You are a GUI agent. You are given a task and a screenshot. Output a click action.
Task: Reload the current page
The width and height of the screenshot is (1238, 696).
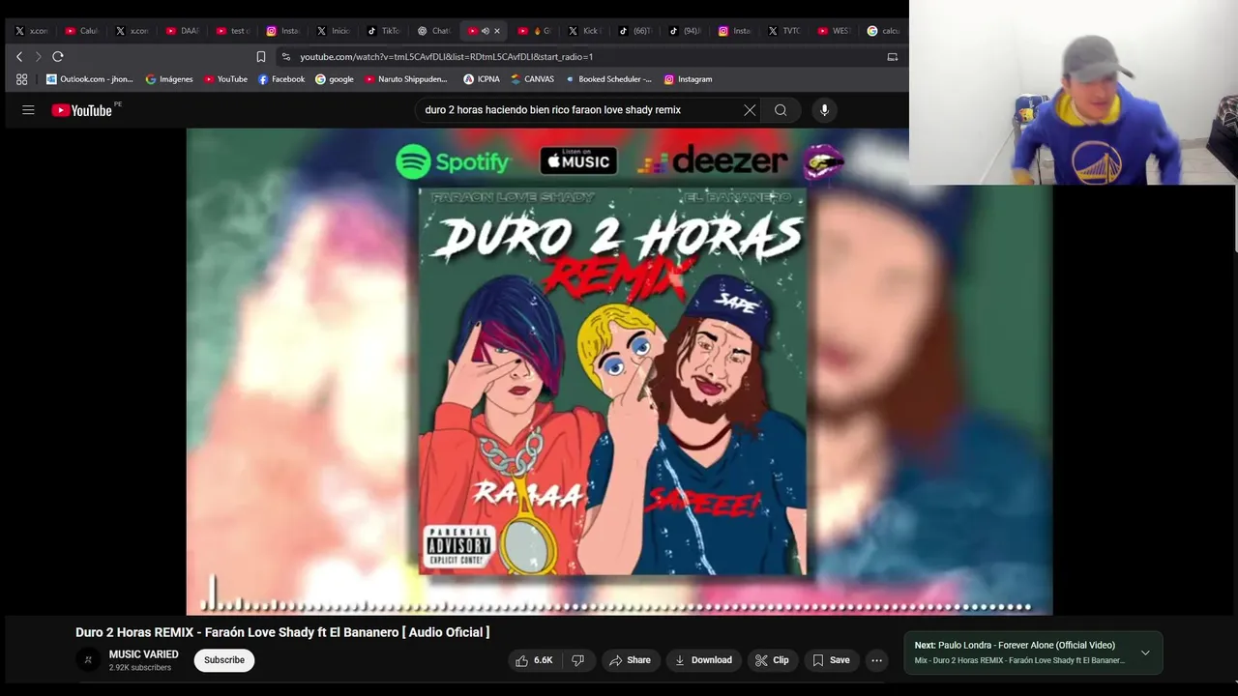pyautogui.click(x=58, y=57)
